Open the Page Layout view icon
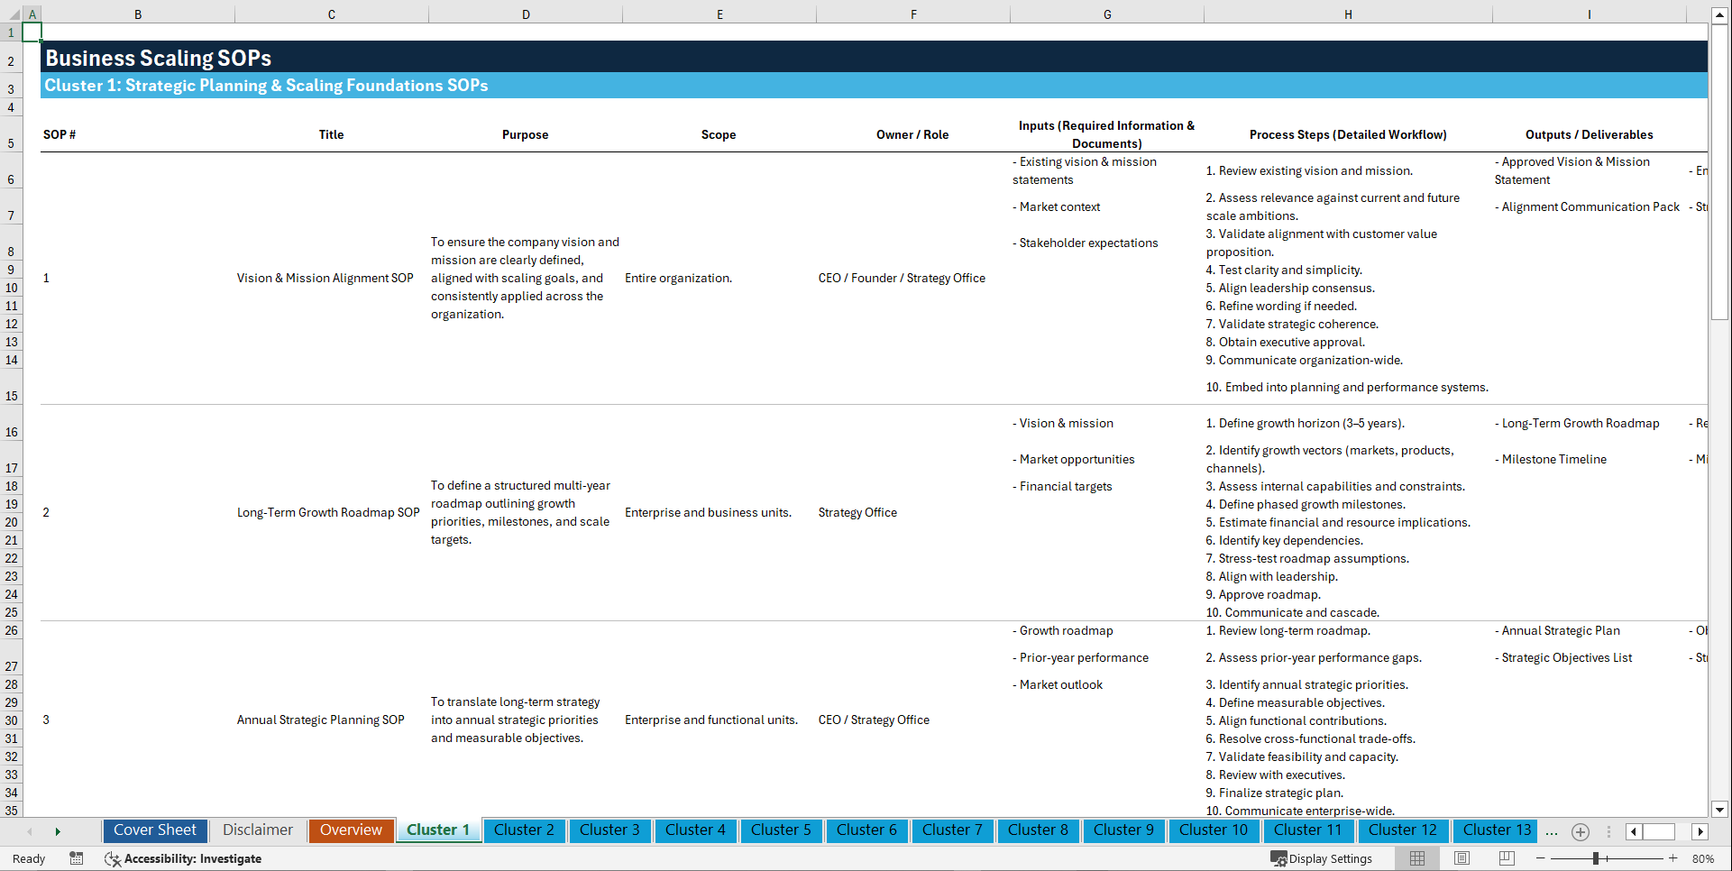Screen dimensions: 1732x871 (1462, 857)
